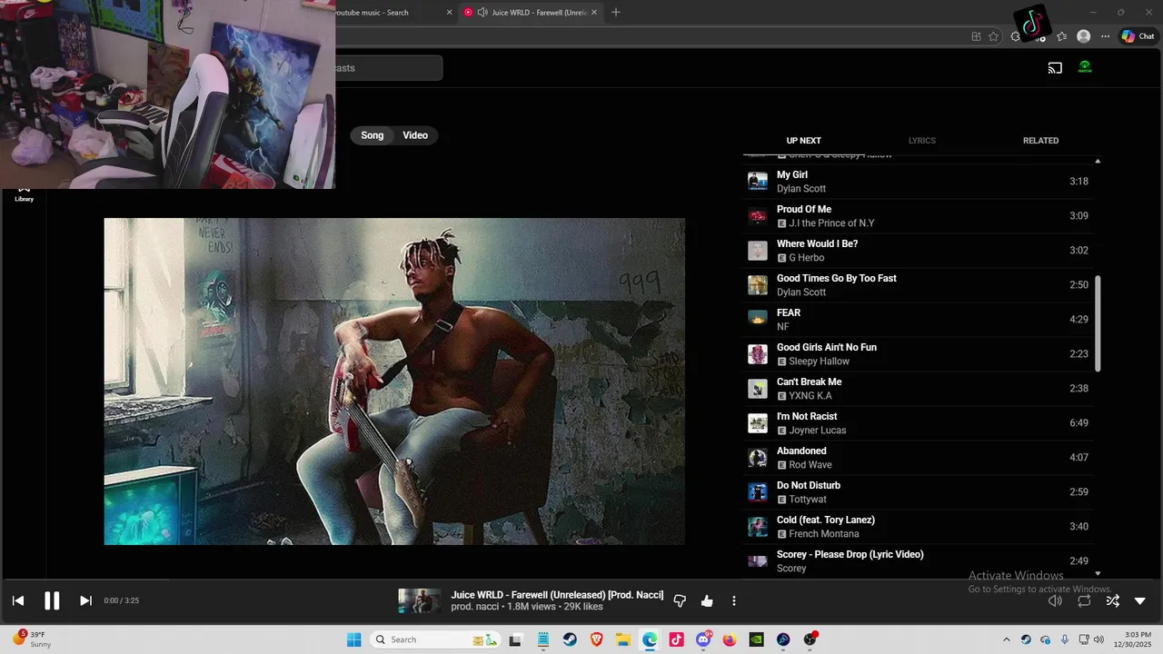Image resolution: width=1163 pixels, height=654 pixels.
Task: Toggle shuffle in the player bar
Action: coord(1112,600)
